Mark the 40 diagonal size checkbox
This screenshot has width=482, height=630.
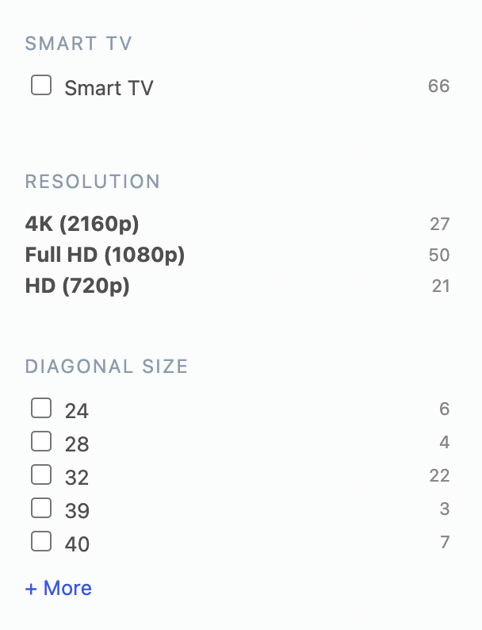click(41, 542)
